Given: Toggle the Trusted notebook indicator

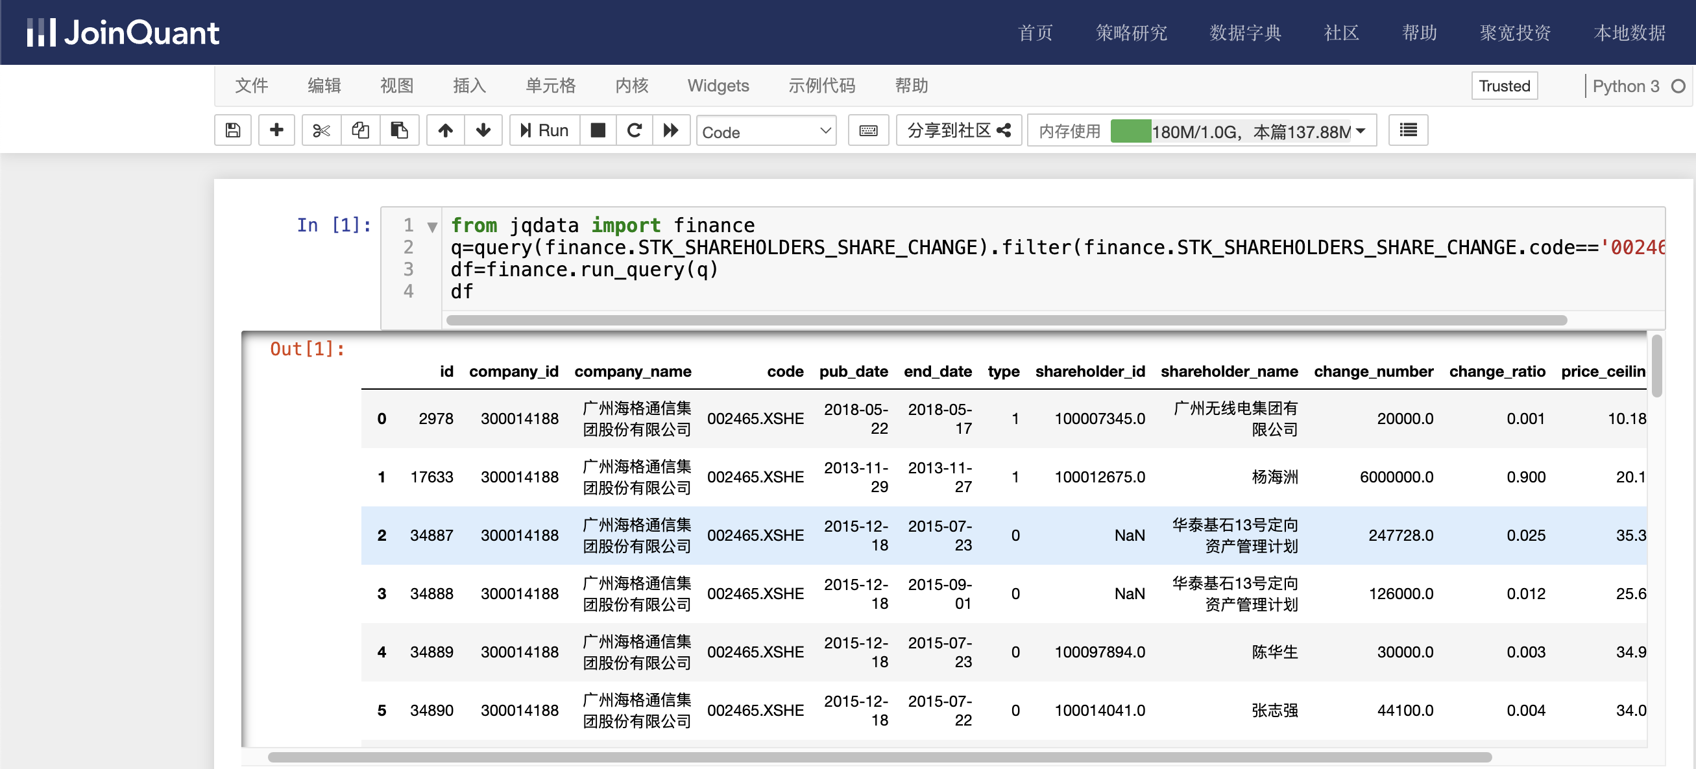Looking at the screenshot, I should 1504,86.
